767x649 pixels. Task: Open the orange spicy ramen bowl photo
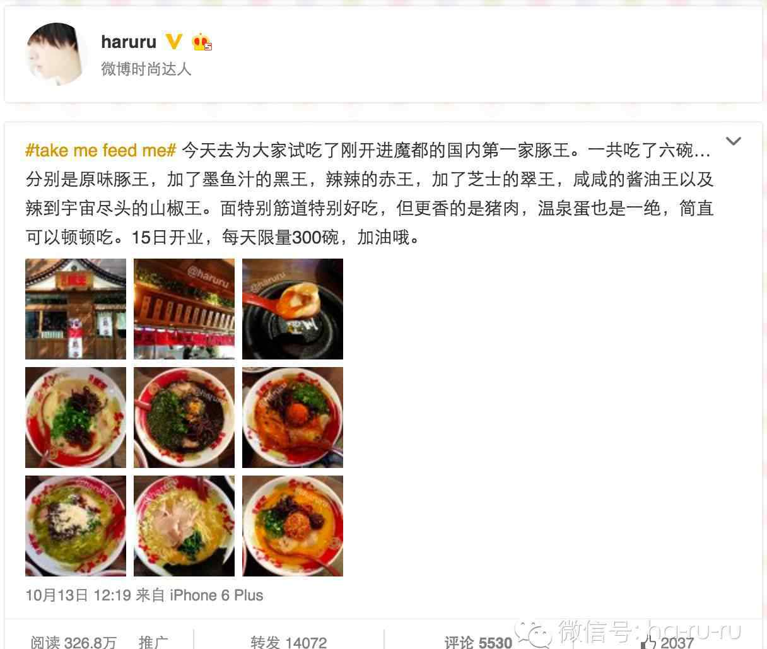(x=293, y=526)
